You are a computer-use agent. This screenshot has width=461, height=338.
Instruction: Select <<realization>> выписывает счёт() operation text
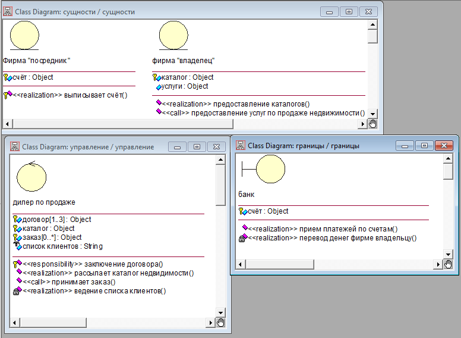coord(70,95)
